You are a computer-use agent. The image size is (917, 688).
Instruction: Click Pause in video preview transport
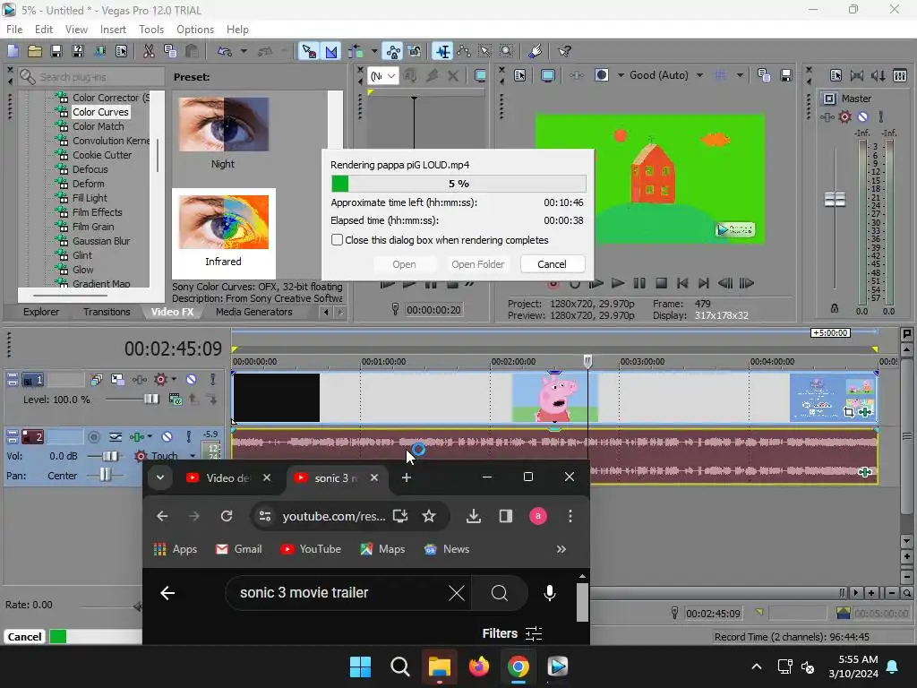(639, 283)
